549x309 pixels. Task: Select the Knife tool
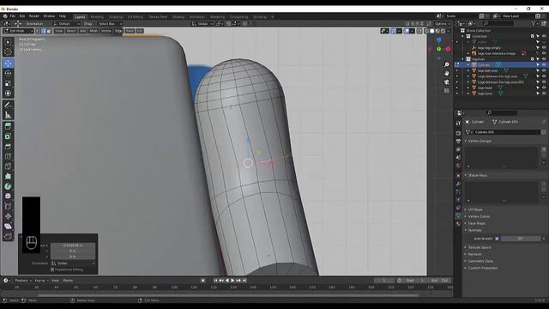8,167
